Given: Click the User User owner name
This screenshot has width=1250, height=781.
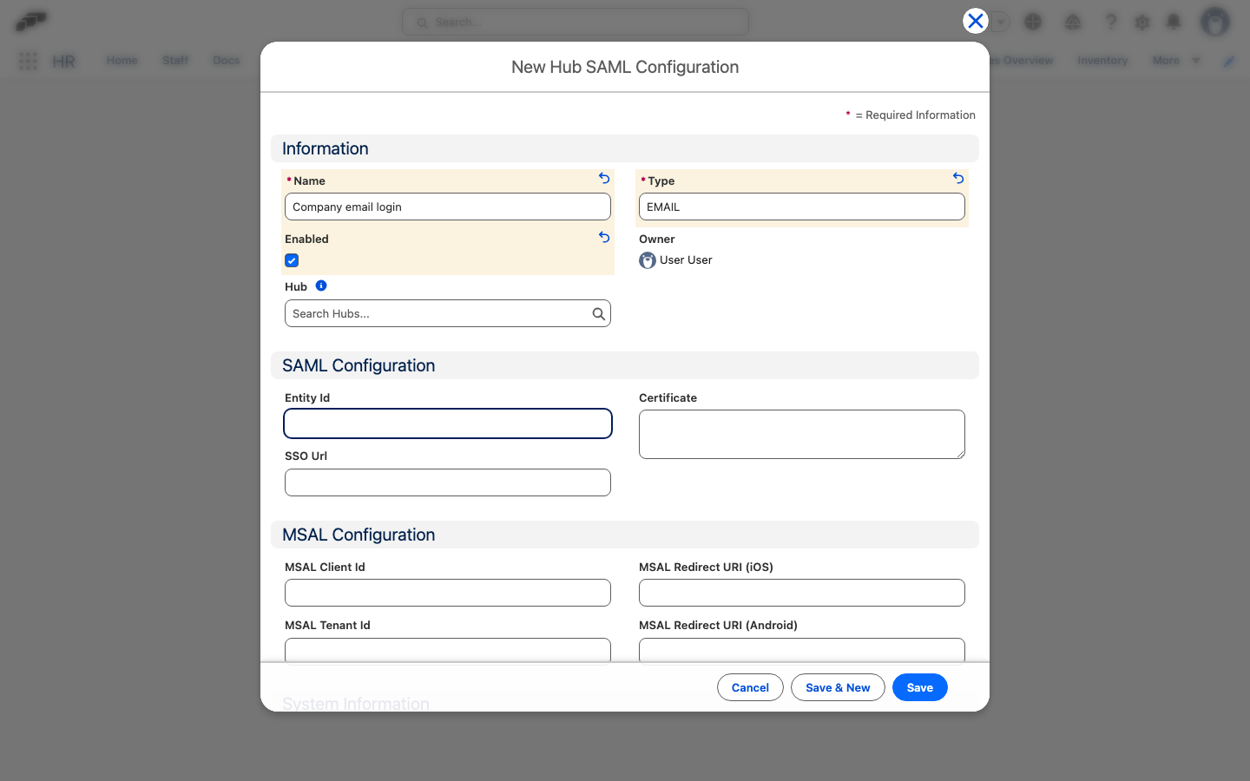Looking at the screenshot, I should tap(686, 260).
